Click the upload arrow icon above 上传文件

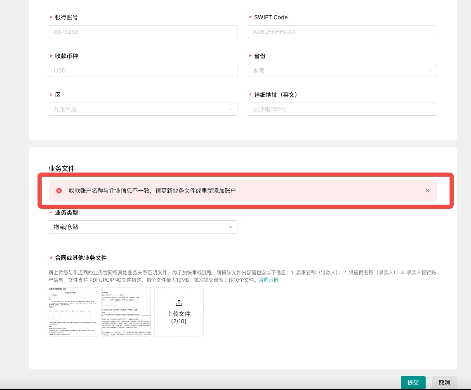[179, 303]
